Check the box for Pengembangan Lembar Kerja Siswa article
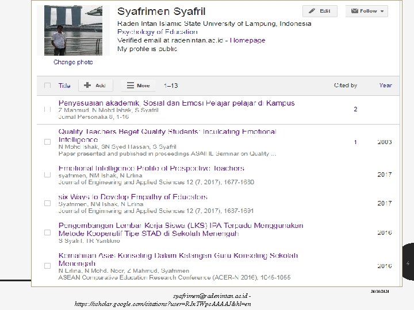 pyautogui.click(x=48, y=232)
